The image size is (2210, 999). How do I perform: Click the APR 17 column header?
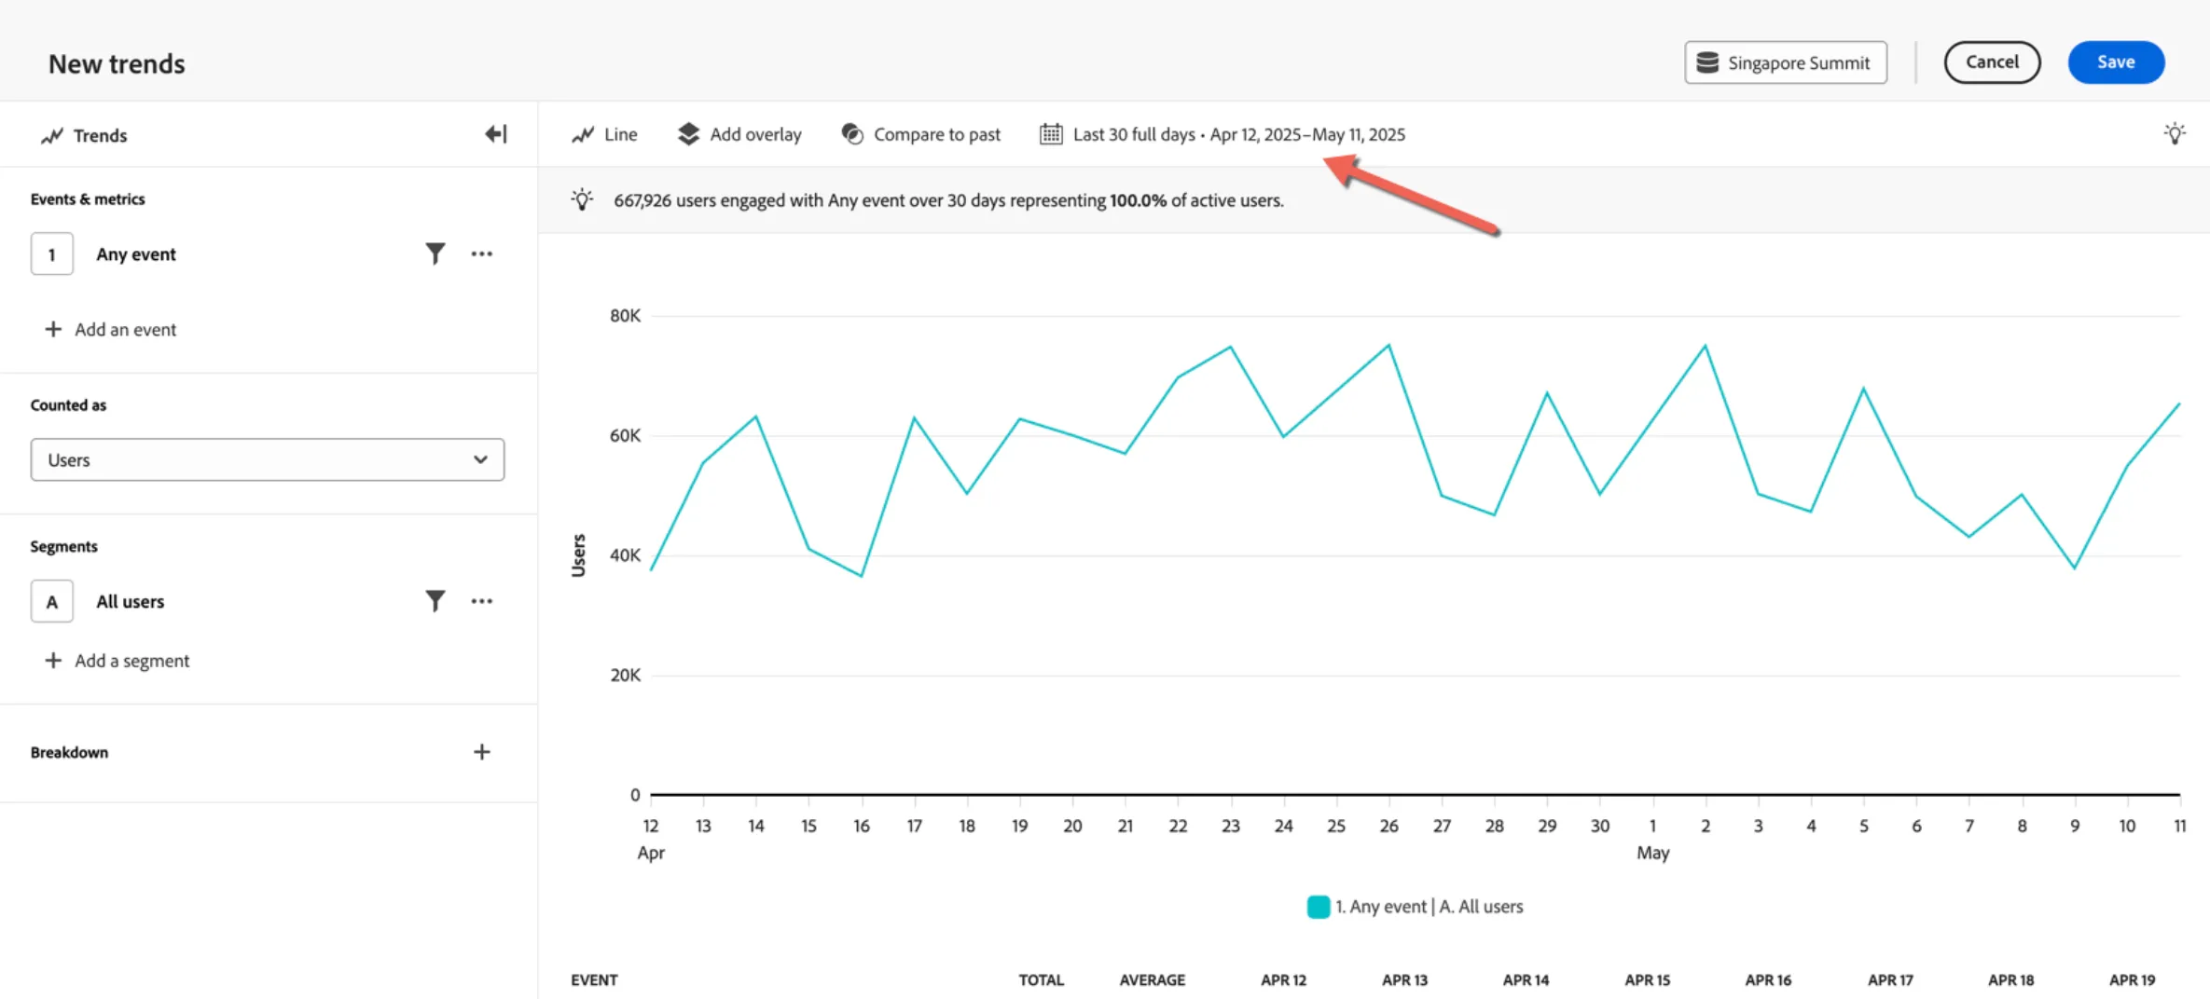pos(1890,979)
